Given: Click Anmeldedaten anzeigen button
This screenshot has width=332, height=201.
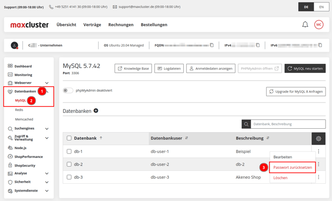Looking at the screenshot, I should (x=211, y=68).
